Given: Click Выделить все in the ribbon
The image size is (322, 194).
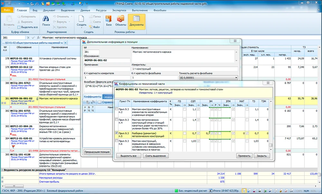Looking at the screenshot, I should pyautogui.click(x=27, y=27).
